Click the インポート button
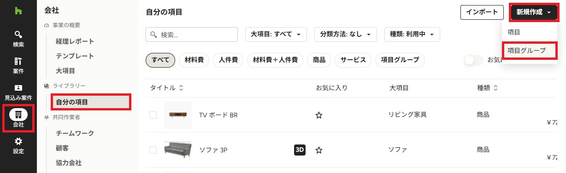Image resolution: width=566 pixels, height=173 pixels. click(x=482, y=12)
